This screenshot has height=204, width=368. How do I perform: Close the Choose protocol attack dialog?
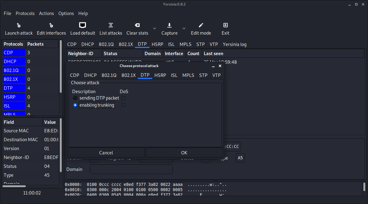click(x=220, y=66)
